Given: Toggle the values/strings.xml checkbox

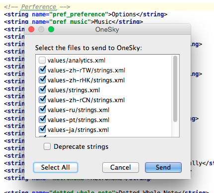Looking at the screenshot, I should (42, 90).
